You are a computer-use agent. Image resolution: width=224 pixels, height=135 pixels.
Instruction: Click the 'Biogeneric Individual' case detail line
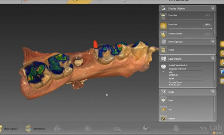click(177, 69)
